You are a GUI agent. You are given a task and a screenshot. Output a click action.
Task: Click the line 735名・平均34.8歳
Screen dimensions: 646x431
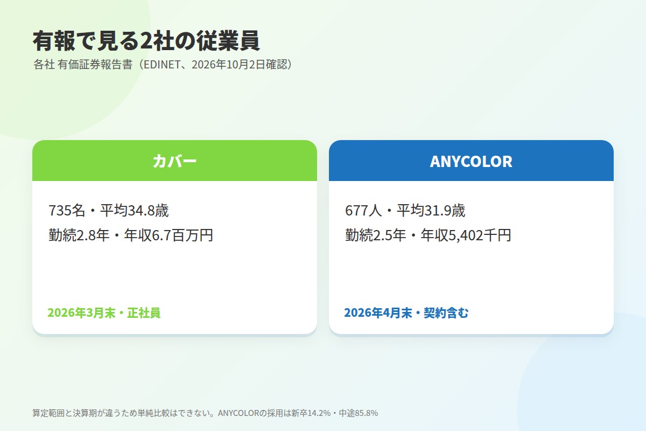pos(109,210)
